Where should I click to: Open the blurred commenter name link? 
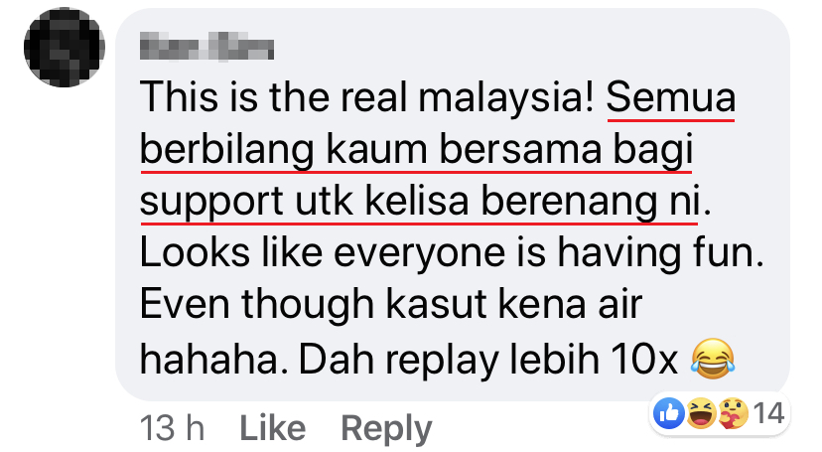[206, 46]
